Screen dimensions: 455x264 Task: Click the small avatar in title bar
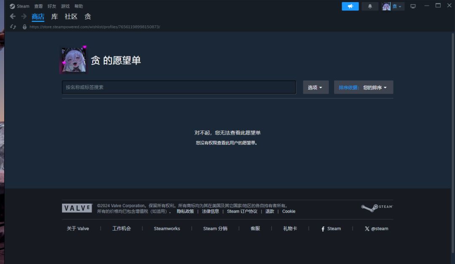coord(386,6)
